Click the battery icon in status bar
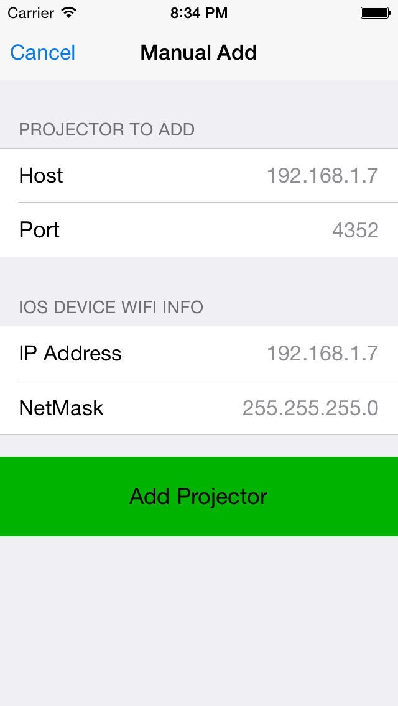This screenshot has width=398, height=706. point(374,13)
